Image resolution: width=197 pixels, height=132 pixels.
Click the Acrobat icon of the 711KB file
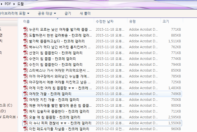(x=26, y=111)
